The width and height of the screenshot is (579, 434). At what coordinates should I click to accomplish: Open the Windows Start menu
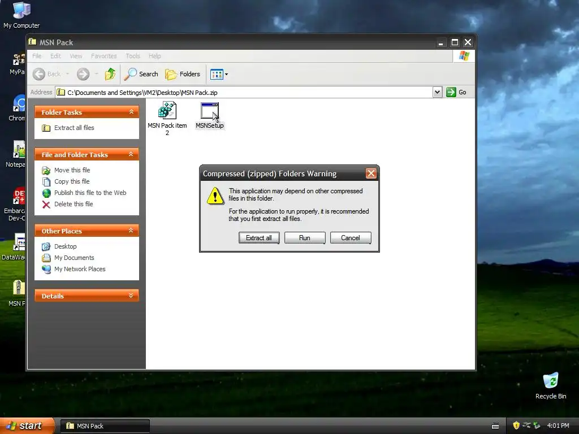tap(27, 426)
